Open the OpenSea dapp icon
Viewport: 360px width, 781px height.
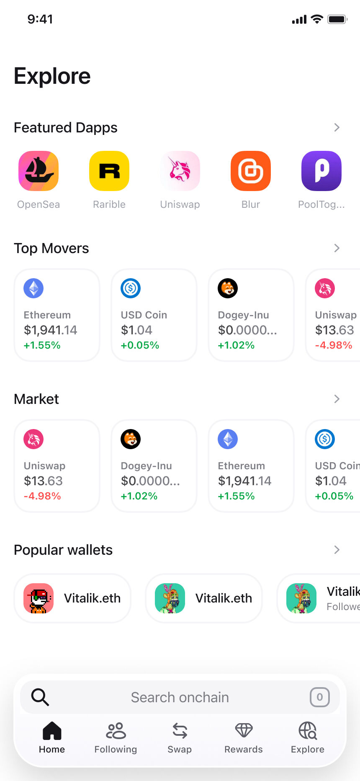[x=39, y=171]
